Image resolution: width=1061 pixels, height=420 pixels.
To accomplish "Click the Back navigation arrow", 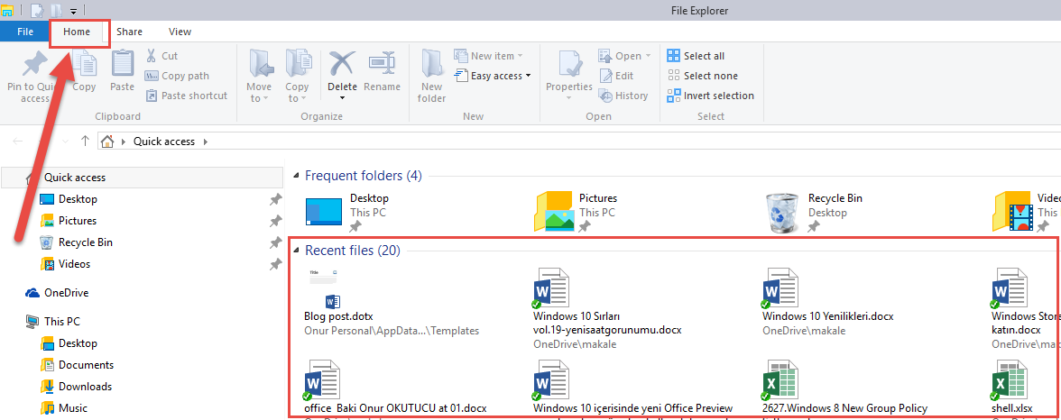I will click(18, 142).
